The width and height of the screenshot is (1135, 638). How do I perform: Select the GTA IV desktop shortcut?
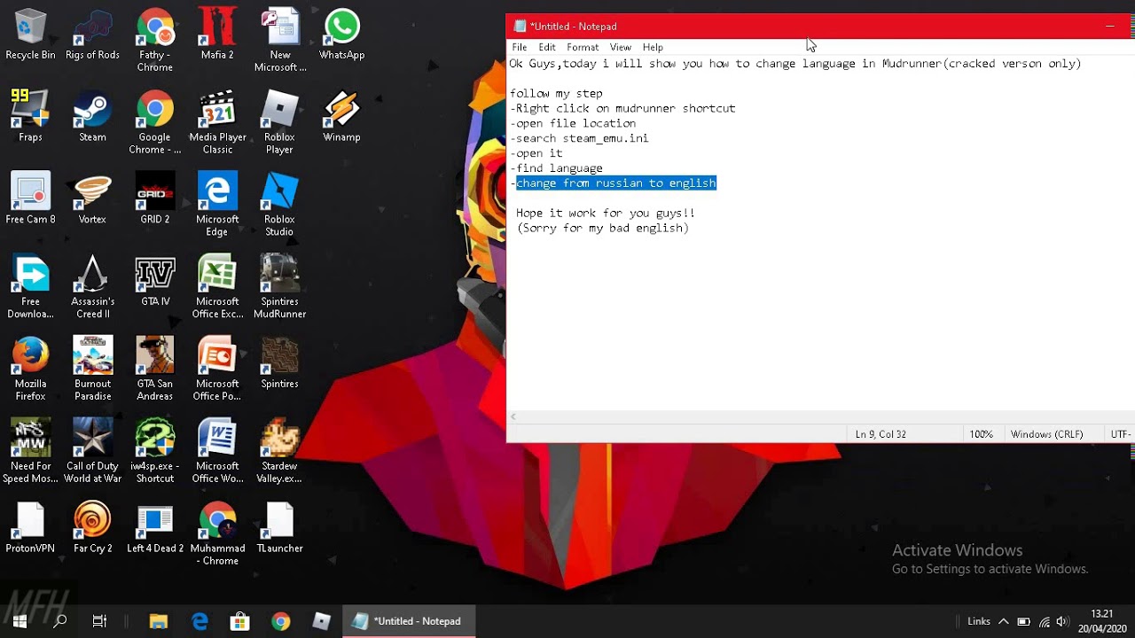155,282
